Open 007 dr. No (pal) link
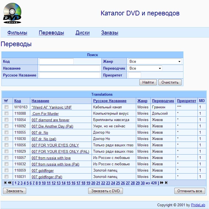Screen dimensions: 209x209 point(44,139)
